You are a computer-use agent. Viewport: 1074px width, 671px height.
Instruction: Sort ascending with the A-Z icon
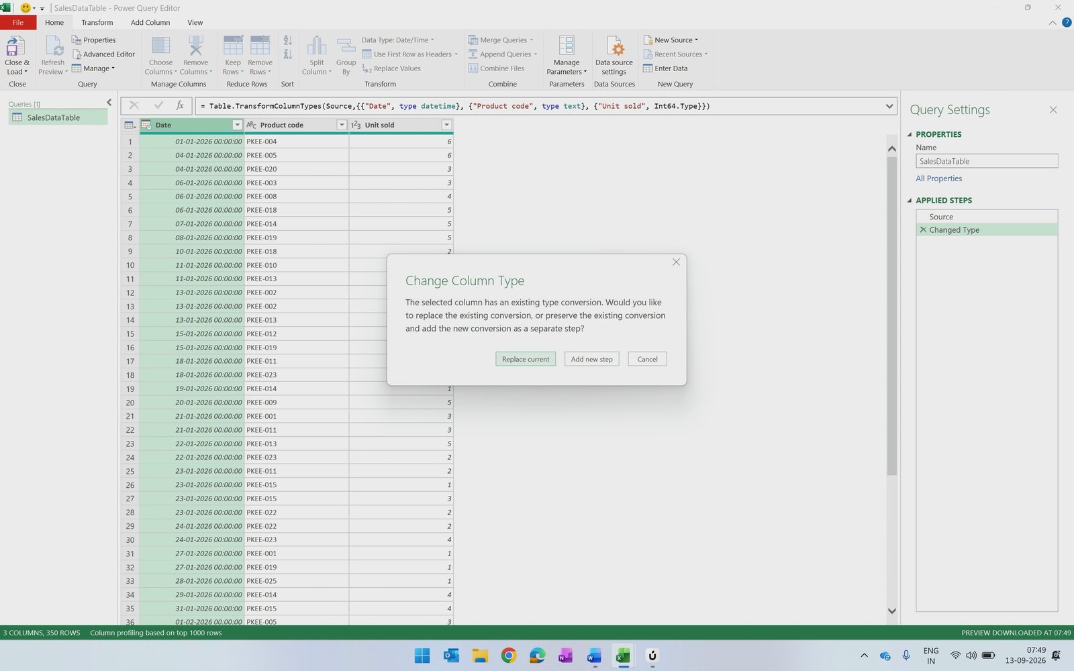(287, 40)
